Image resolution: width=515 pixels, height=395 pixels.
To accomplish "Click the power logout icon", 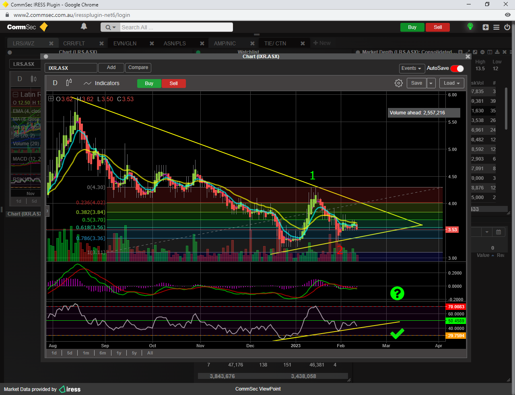I will tap(507, 27).
